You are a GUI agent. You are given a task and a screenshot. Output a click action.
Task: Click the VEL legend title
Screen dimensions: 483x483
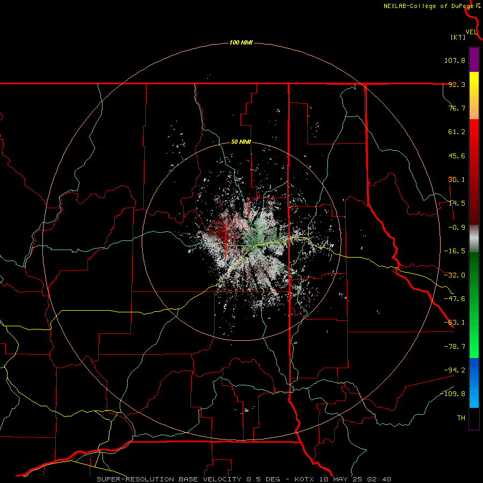point(471,32)
